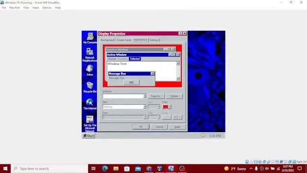307x173 pixels.
Task: Open The Internet desktop icon
Action: (90, 104)
